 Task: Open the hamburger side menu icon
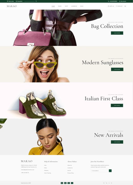tap(125, 6)
